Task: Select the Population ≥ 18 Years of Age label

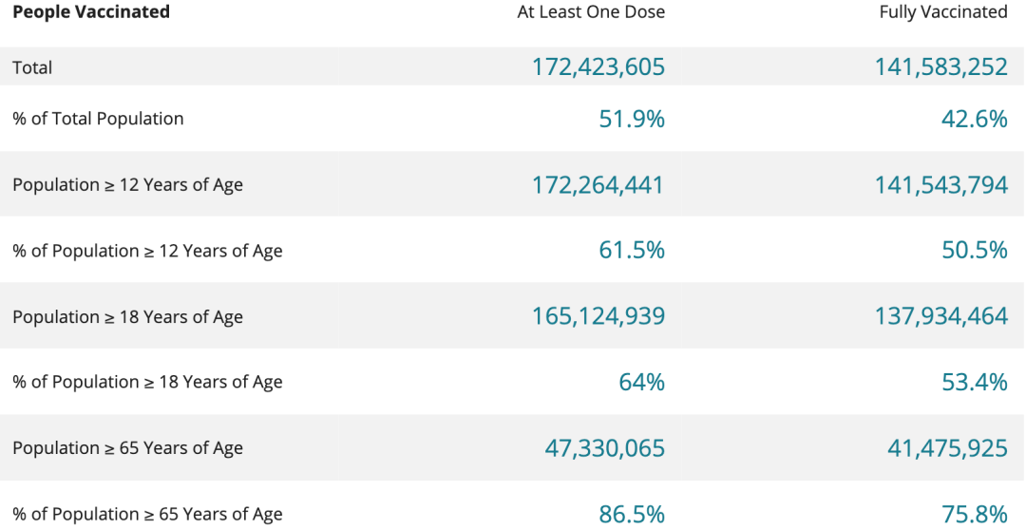Action: (127, 316)
